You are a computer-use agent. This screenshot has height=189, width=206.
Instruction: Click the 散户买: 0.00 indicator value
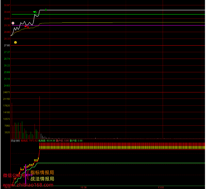tap(63, 141)
